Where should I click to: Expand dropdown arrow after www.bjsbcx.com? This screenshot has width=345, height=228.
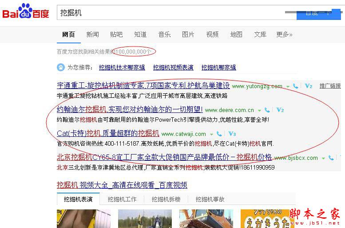323,158
